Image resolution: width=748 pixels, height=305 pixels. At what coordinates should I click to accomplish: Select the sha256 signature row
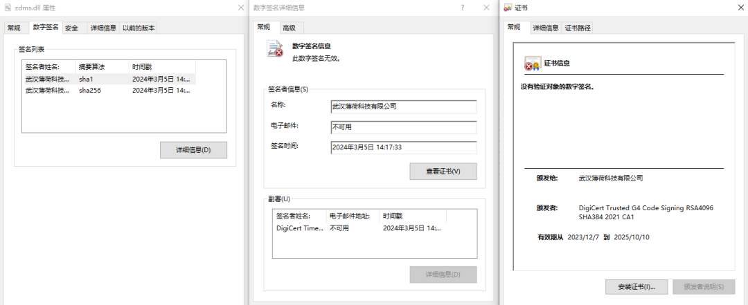pyautogui.click(x=109, y=90)
